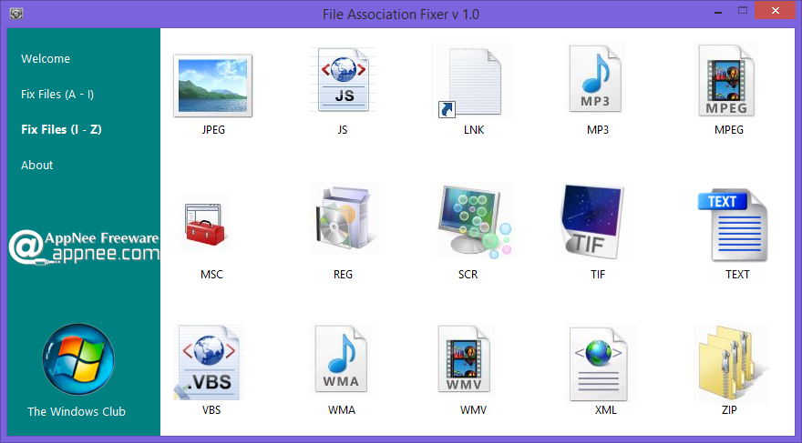Click the SCR label text
The width and height of the screenshot is (802, 443).
(468, 275)
